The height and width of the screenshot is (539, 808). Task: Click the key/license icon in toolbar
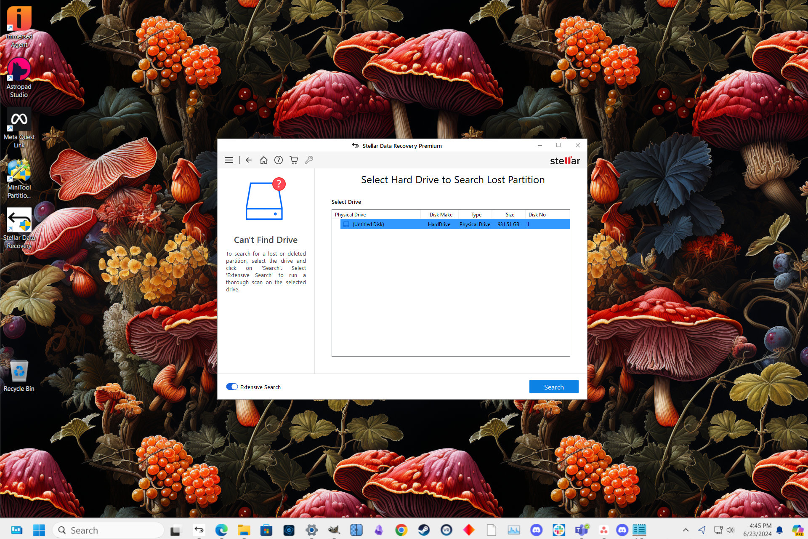pyautogui.click(x=310, y=160)
